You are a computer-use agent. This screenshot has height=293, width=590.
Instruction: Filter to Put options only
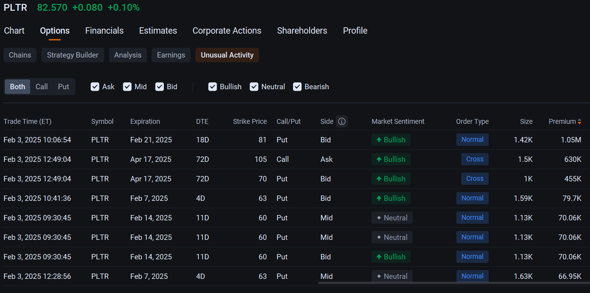pyautogui.click(x=63, y=87)
